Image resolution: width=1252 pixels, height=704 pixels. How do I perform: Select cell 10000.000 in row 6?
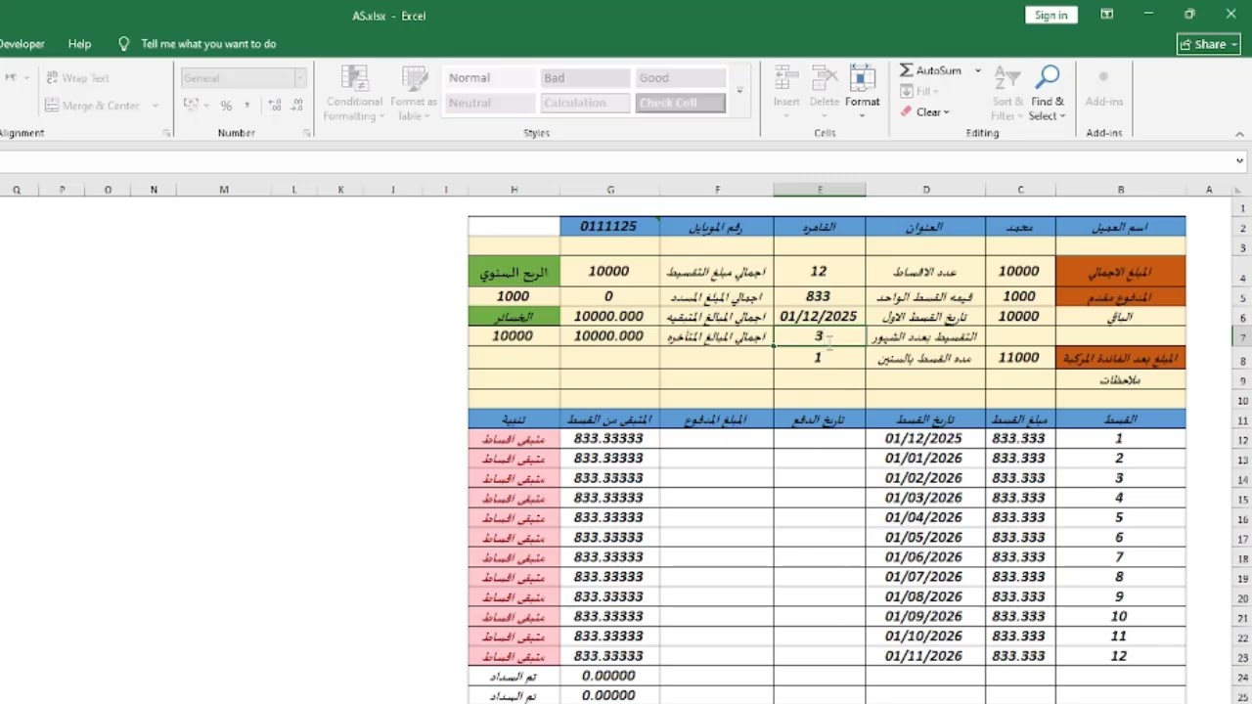point(609,316)
